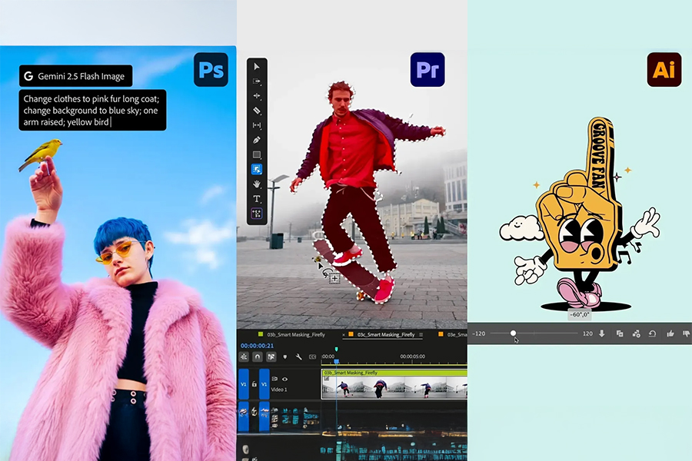This screenshot has width=692, height=461.
Task: Click the thumbs up feedback icon
Action: pos(670,334)
